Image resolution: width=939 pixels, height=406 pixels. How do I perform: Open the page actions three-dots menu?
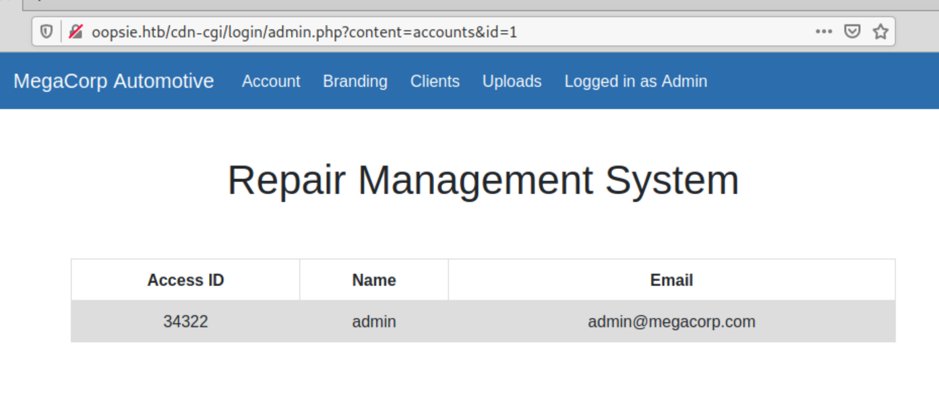(x=824, y=32)
